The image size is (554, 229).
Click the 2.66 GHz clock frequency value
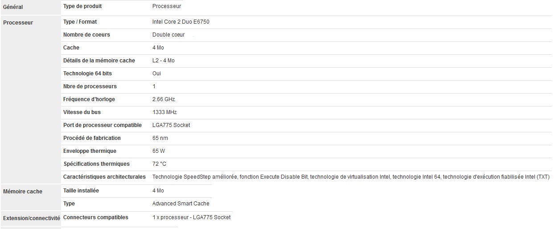coord(164,99)
